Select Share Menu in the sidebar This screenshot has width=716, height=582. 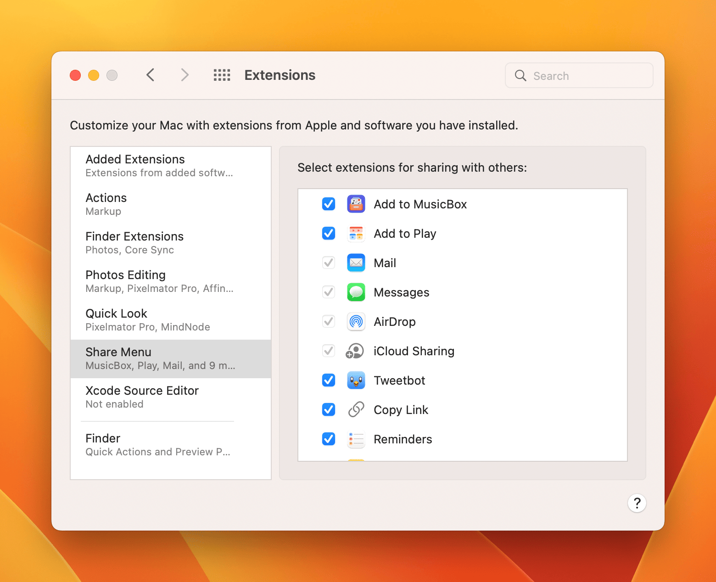click(171, 358)
